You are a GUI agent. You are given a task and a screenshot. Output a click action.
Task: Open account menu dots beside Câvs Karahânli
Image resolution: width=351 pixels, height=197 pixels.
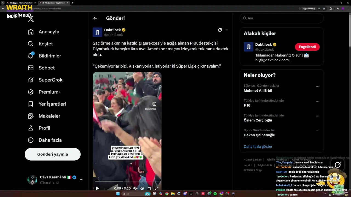tap(81, 180)
